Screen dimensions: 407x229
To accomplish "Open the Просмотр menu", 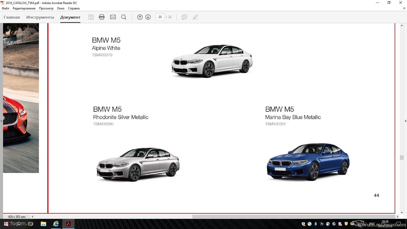I will pyautogui.click(x=46, y=8).
